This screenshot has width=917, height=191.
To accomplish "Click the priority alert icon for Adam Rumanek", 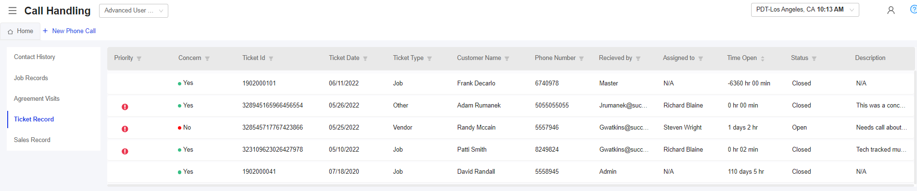I will click(125, 107).
